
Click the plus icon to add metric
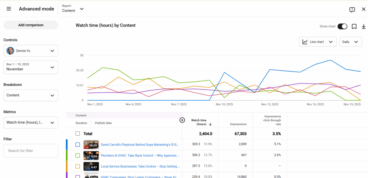point(182,120)
